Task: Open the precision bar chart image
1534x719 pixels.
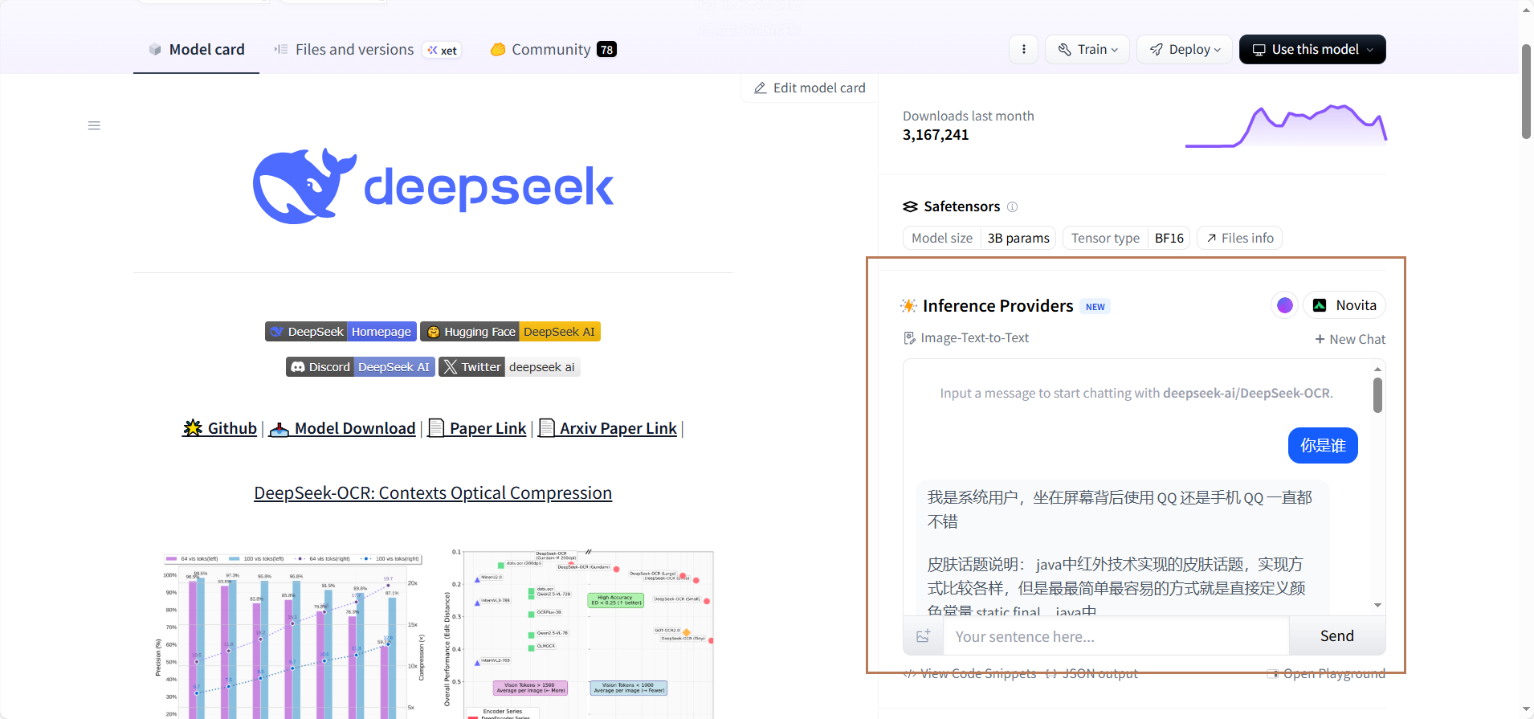Action: tap(291, 635)
